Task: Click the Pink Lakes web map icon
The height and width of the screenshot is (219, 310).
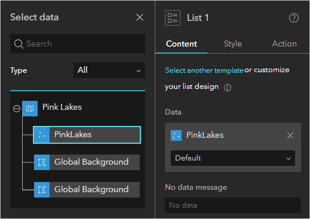Action: 30,109
